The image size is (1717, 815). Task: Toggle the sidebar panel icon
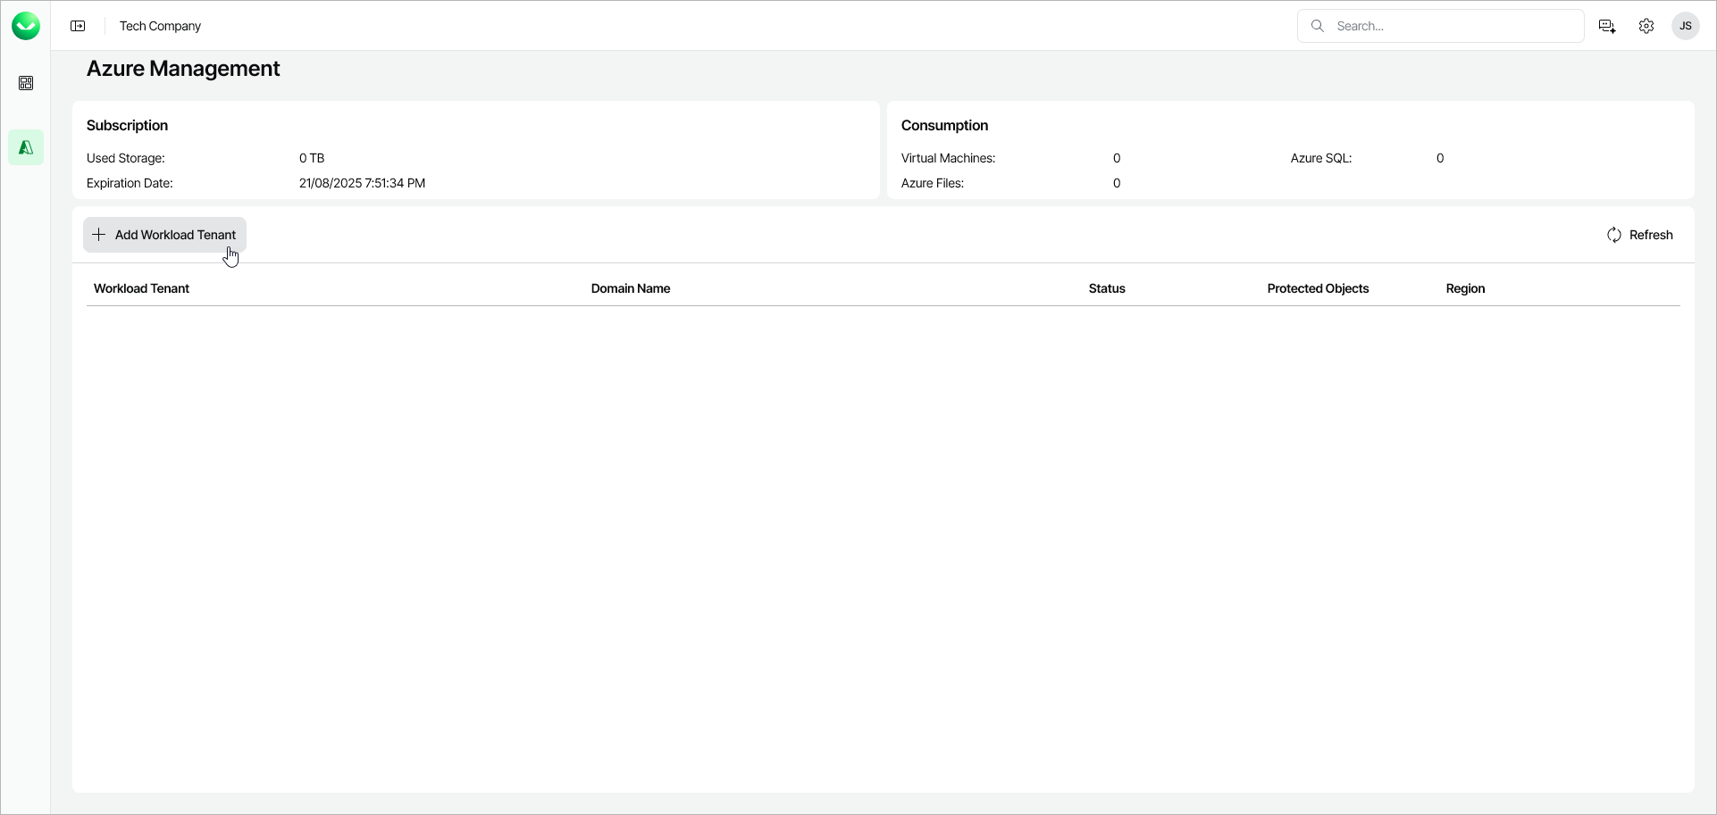pyautogui.click(x=78, y=26)
